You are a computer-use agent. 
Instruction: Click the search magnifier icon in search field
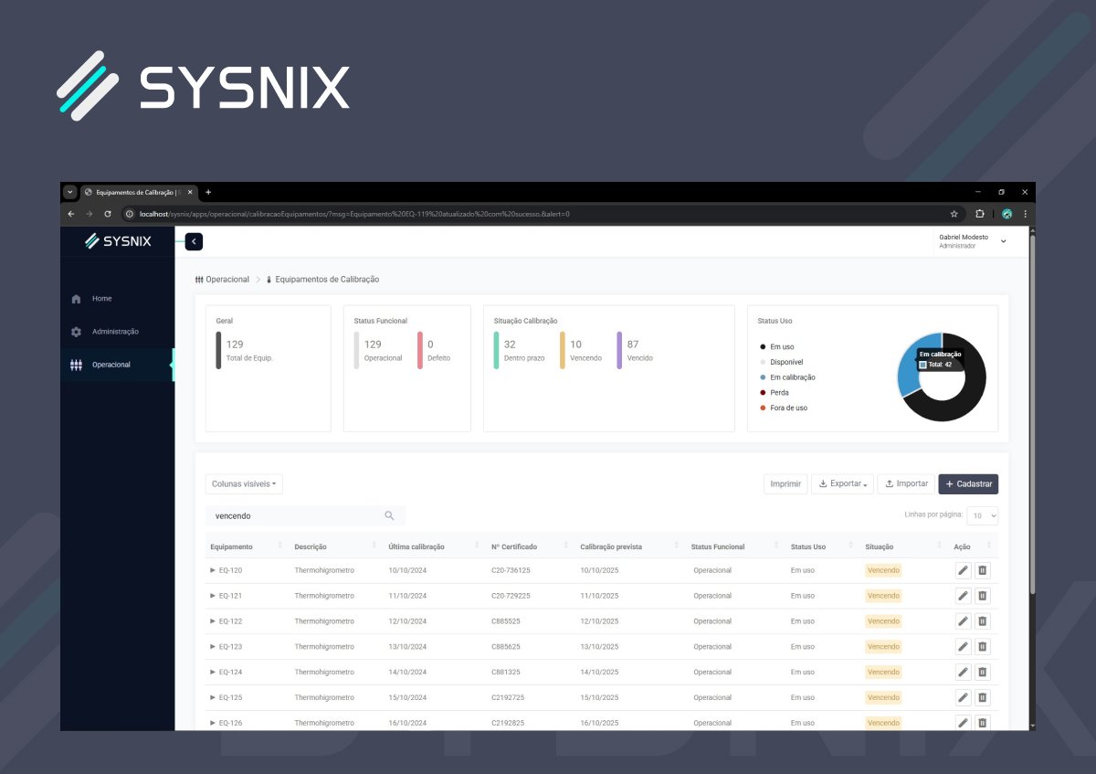pyautogui.click(x=389, y=515)
